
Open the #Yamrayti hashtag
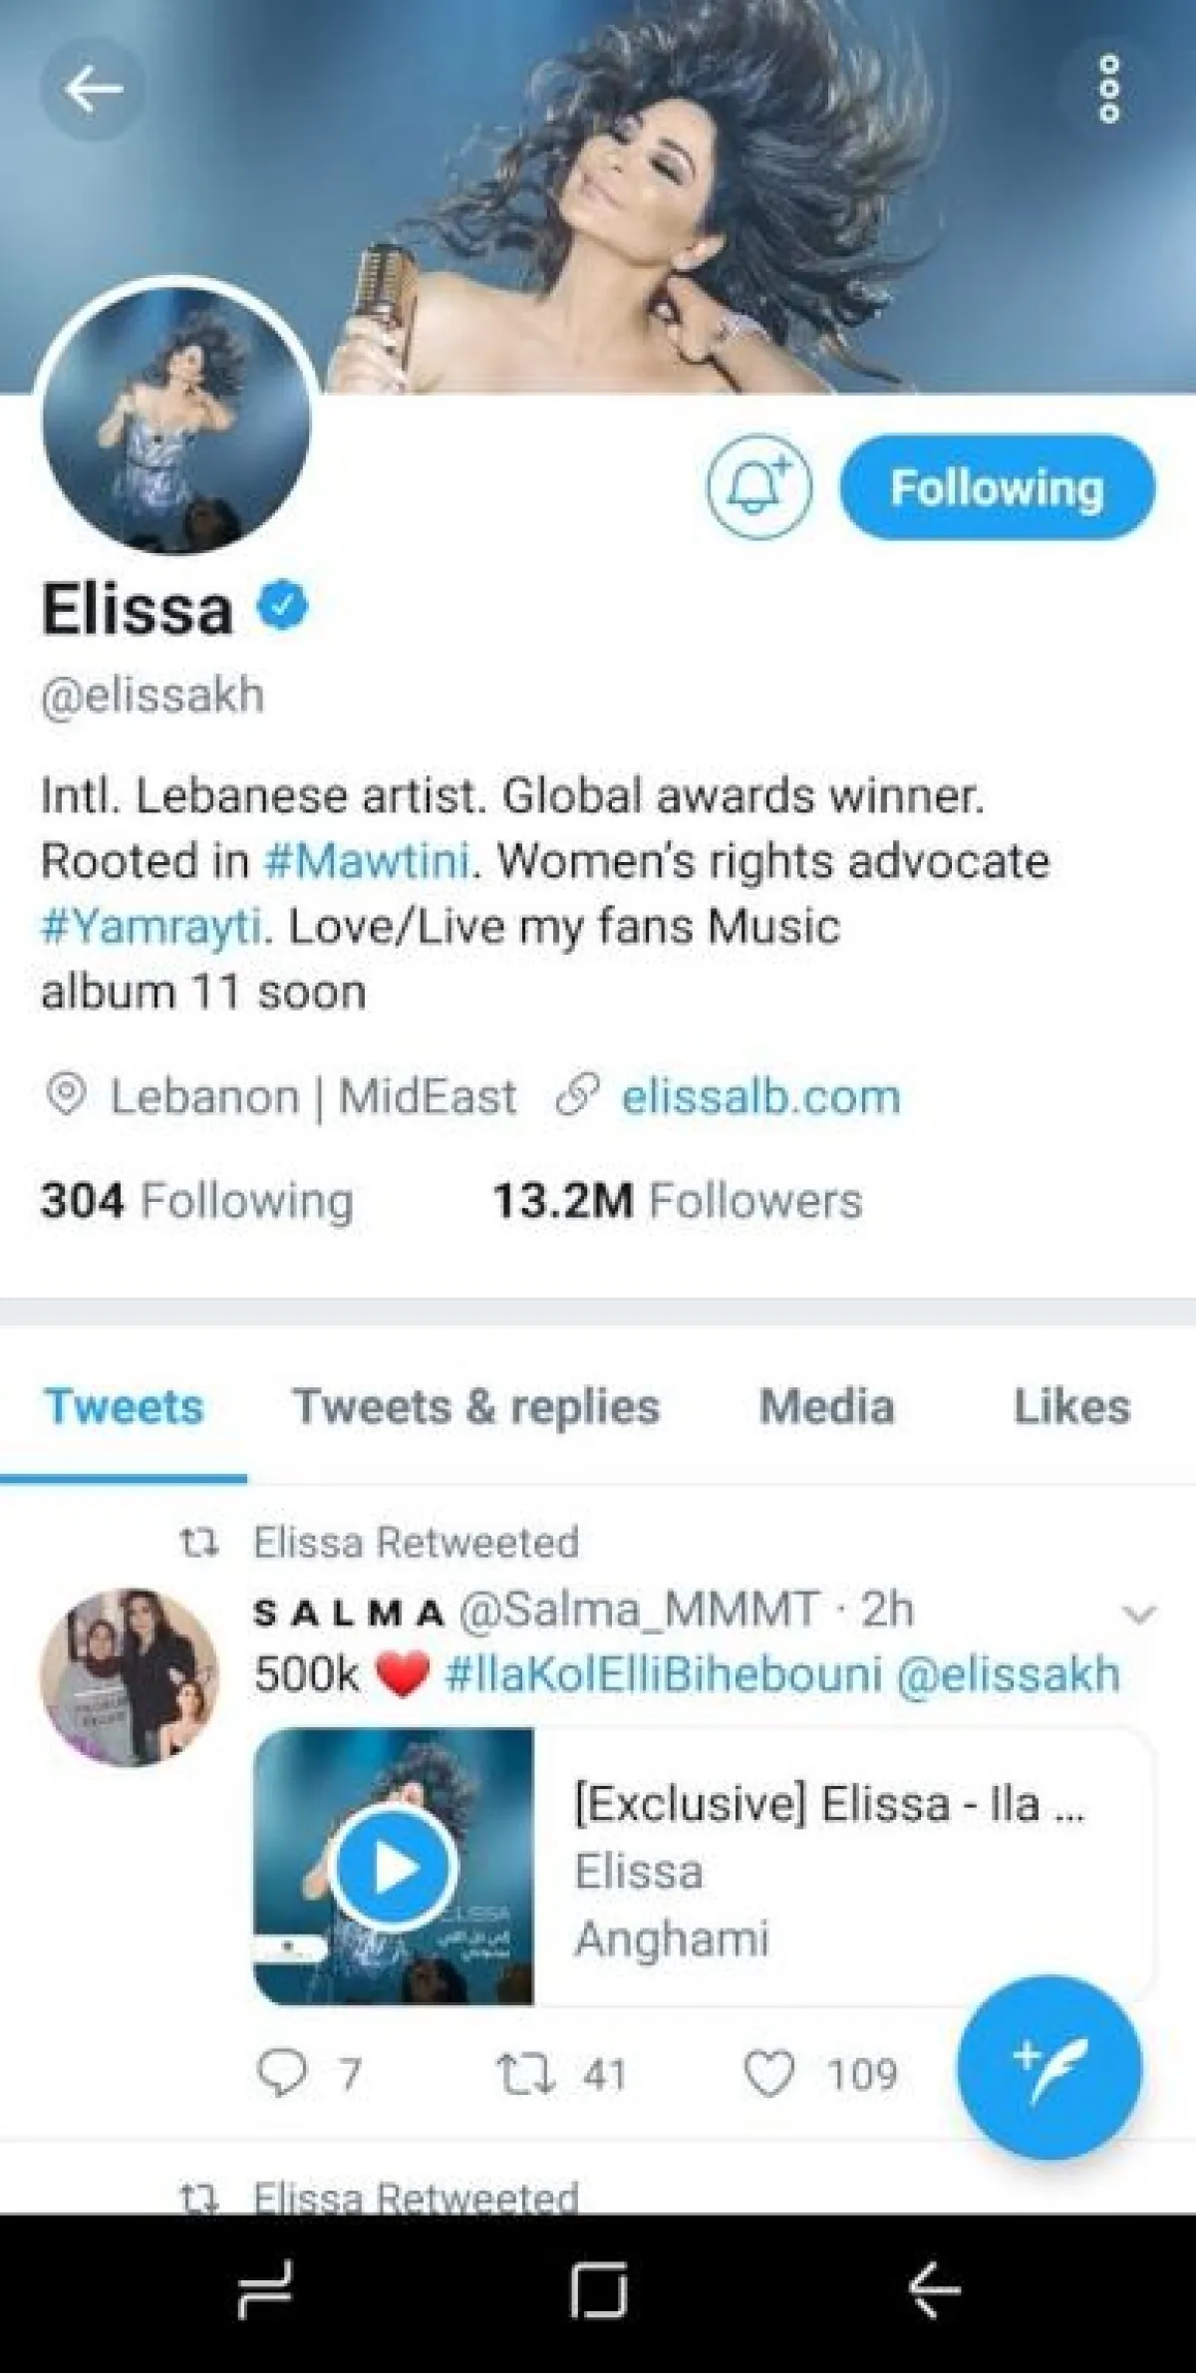point(151,927)
